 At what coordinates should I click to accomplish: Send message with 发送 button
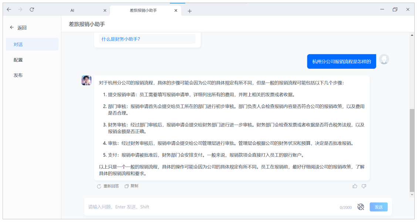pyautogui.click(x=378, y=207)
